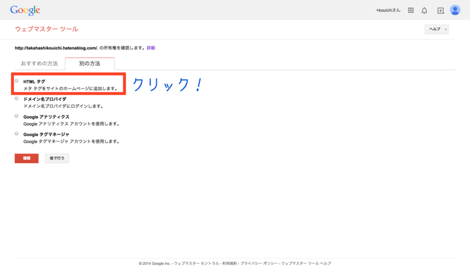Click the HTML タグ label text
Image resolution: width=470 pixels, height=267 pixels.
click(34, 82)
